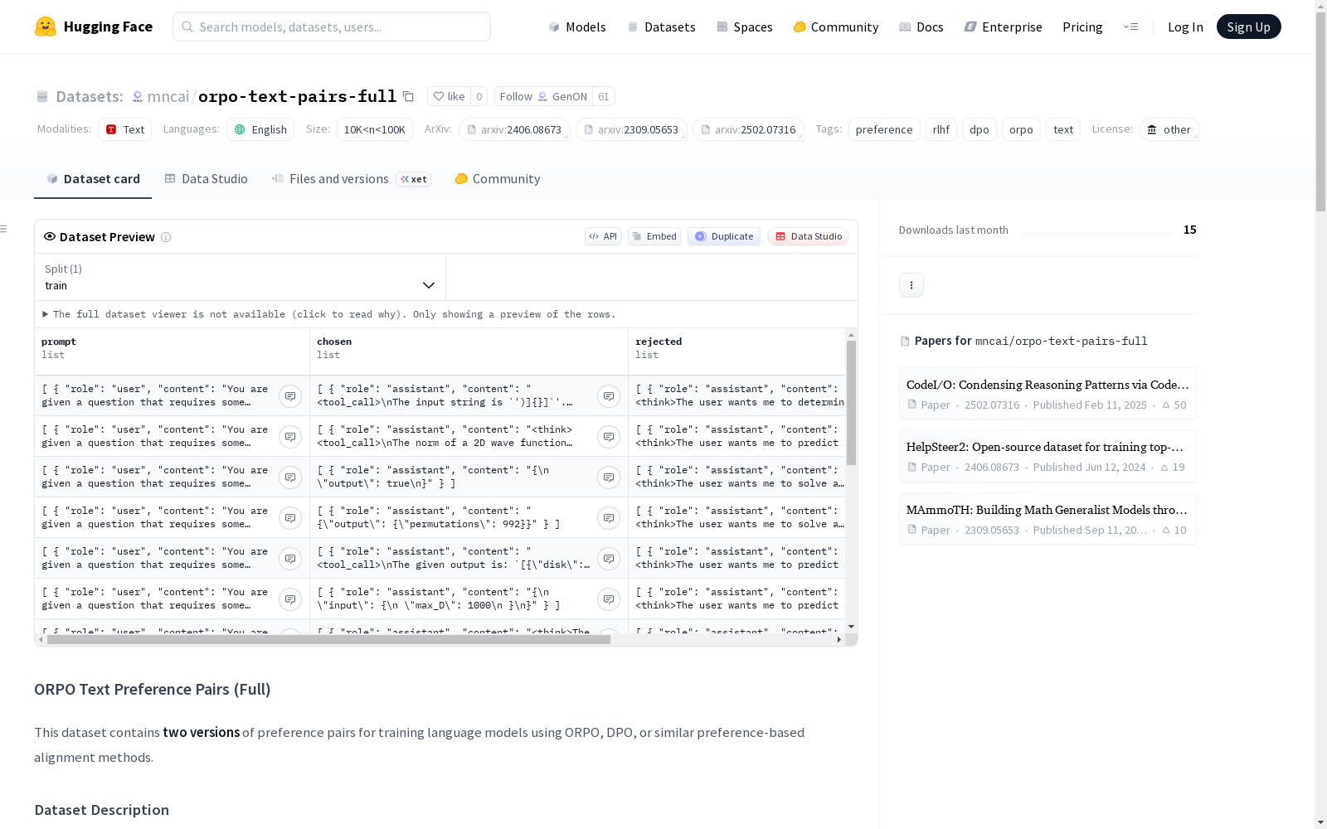Screen dimensions: 1327x829
Task: Open the mncai author profile link
Action: click(168, 96)
